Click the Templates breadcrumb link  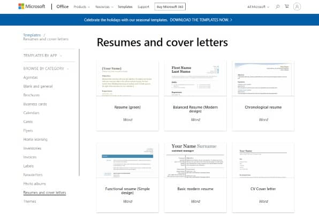pos(32,35)
